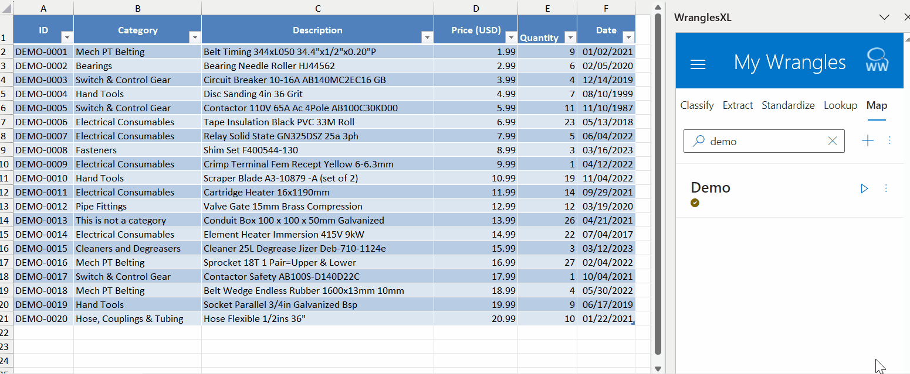
Task: Click the plus icon to add wrangle
Action: point(867,140)
